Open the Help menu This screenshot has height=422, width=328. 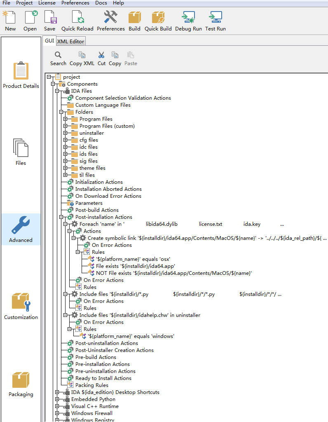pyautogui.click(x=118, y=3)
